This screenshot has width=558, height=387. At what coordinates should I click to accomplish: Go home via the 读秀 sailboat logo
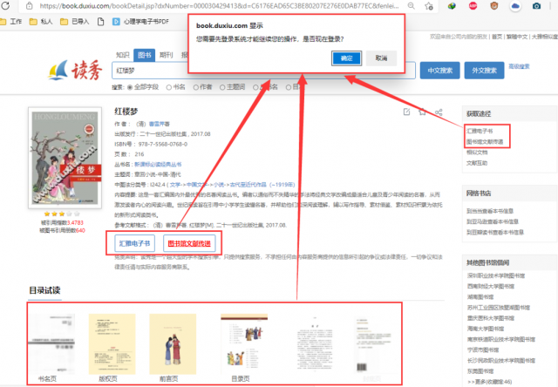pyautogui.click(x=76, y=70)
